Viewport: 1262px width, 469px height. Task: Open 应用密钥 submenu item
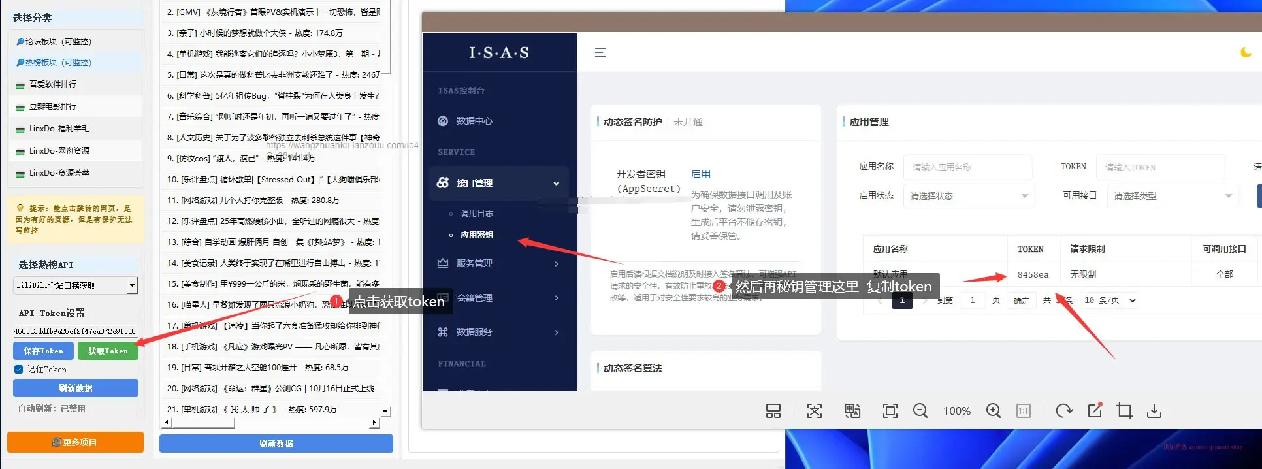[477, 235]
